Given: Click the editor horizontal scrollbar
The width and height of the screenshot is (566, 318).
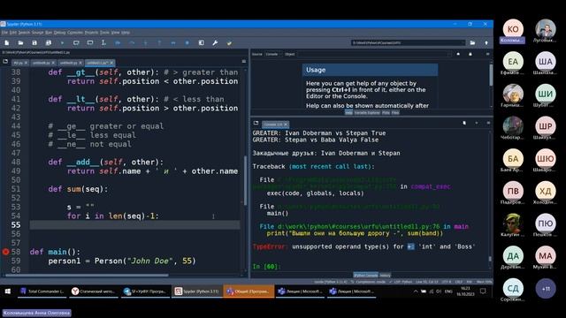Looking at the screenshot, I should click(x=87, y=275).
